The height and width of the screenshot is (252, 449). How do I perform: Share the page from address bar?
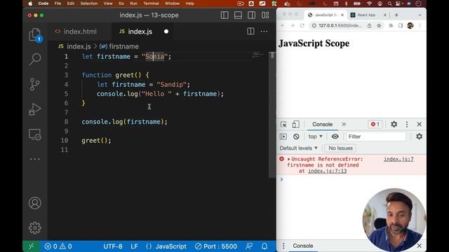pyautogui.click(x=370, y=25)
